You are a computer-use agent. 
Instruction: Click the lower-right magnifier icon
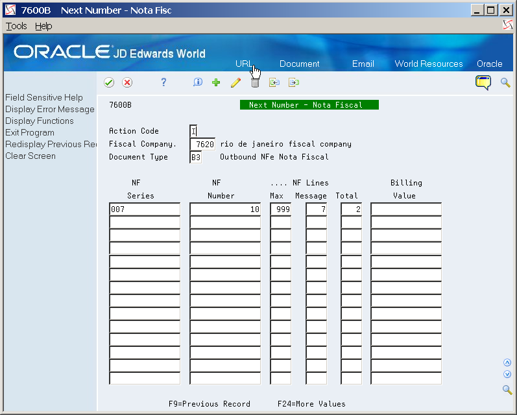(x=507, y=390)
